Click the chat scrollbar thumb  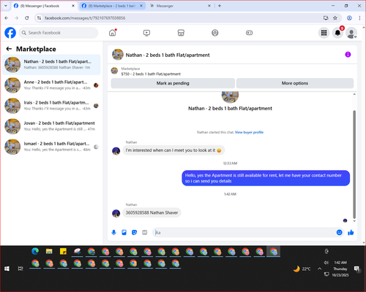[354, 164]
